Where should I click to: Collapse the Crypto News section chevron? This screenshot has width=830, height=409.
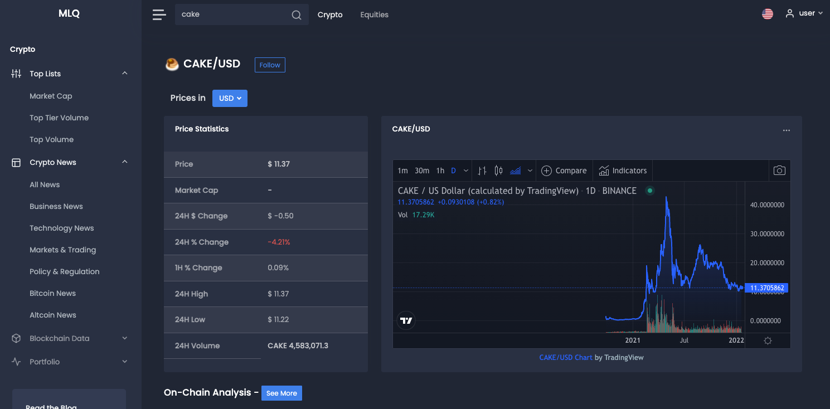point(125,162)
